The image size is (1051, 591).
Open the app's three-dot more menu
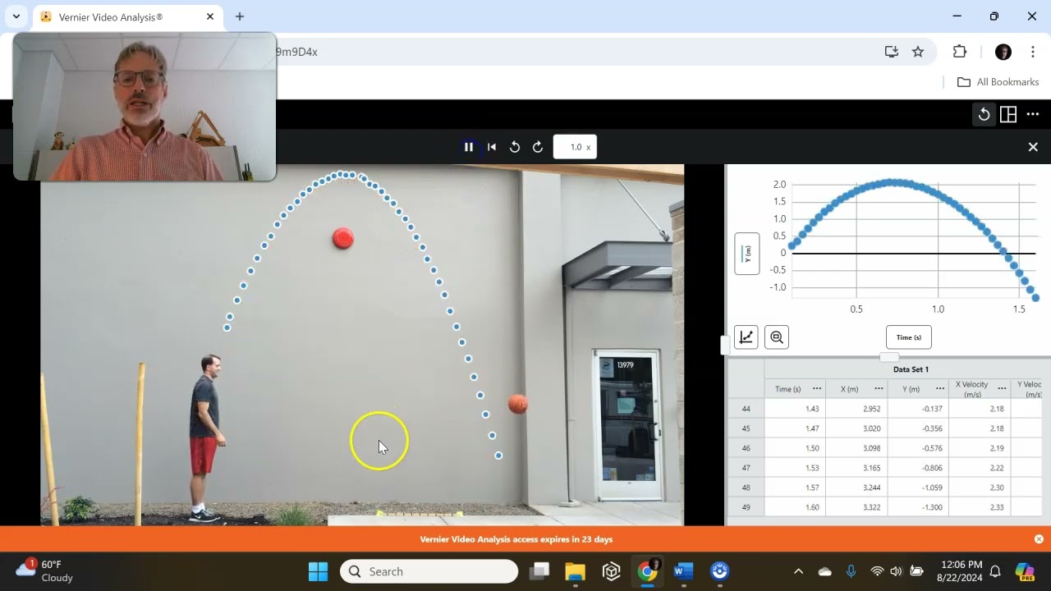[x=1033, y=114]
